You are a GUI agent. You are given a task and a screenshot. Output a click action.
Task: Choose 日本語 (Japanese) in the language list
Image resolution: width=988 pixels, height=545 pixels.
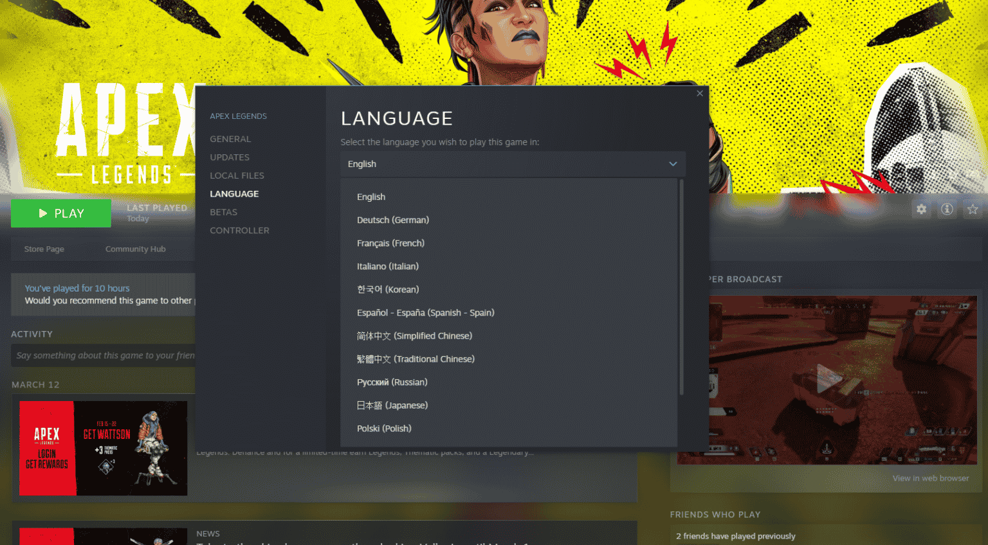pyautogui.click(x=392, y=405)
